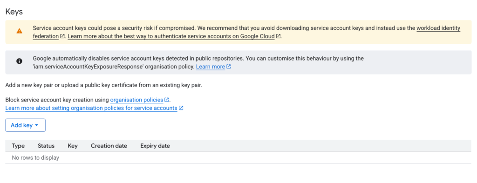
Task: Follow 'Learn more' link about key exposure policy
Action: pos(211,67)
